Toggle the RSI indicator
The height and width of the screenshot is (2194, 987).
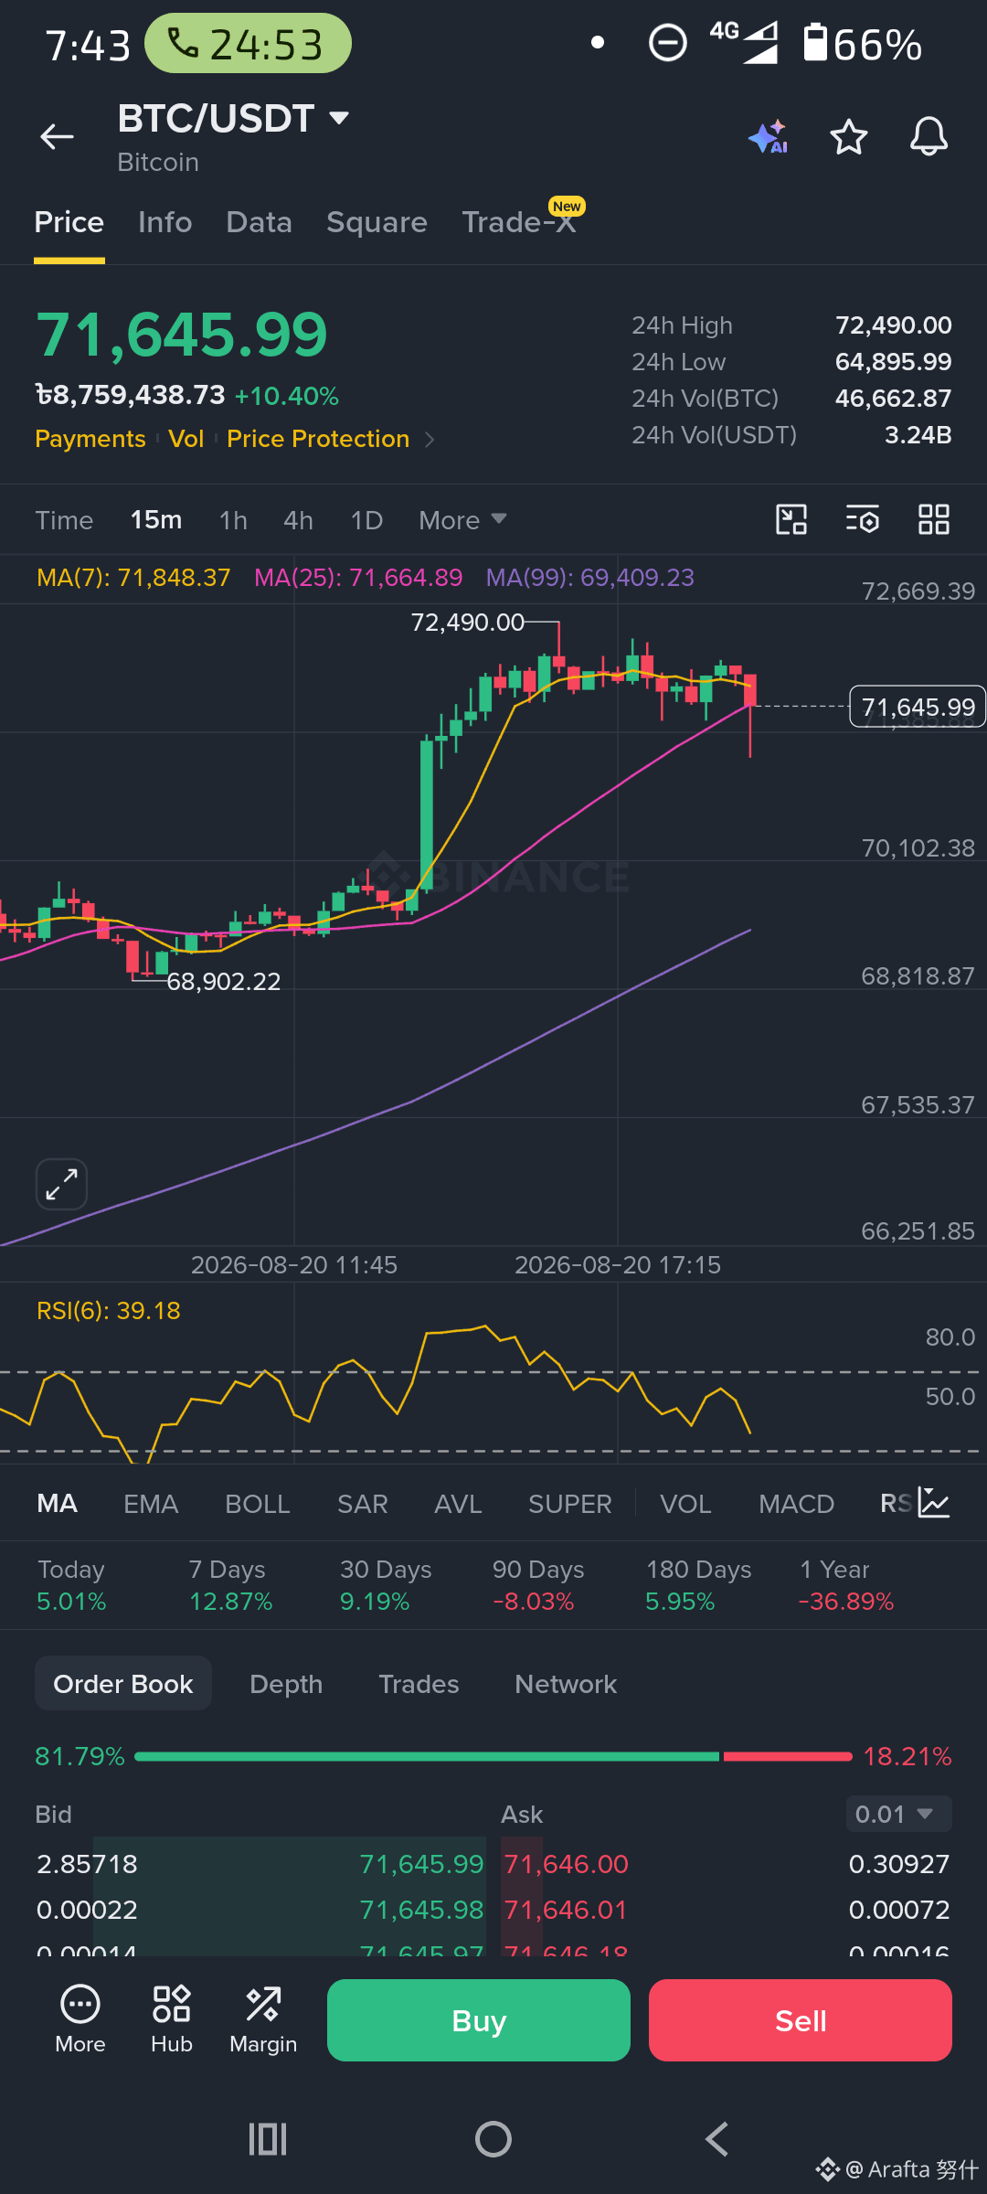pos(896,1504)
